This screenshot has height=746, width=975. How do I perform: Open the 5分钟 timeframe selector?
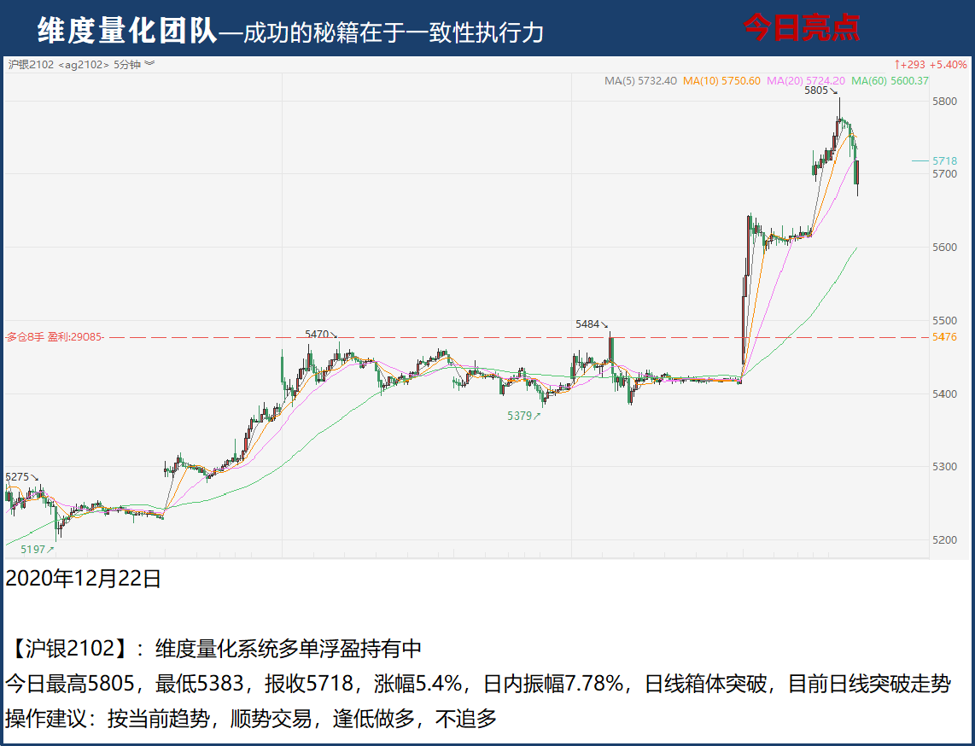tap(127, 64)
